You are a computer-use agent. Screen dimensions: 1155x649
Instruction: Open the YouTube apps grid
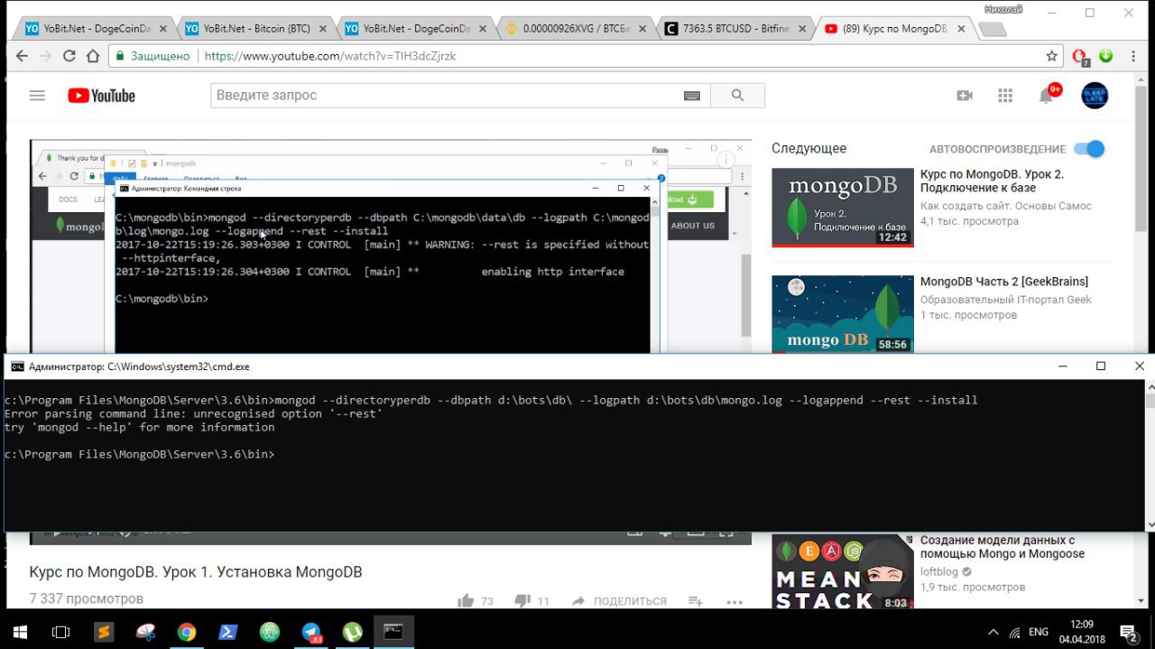pos(1005,96)
